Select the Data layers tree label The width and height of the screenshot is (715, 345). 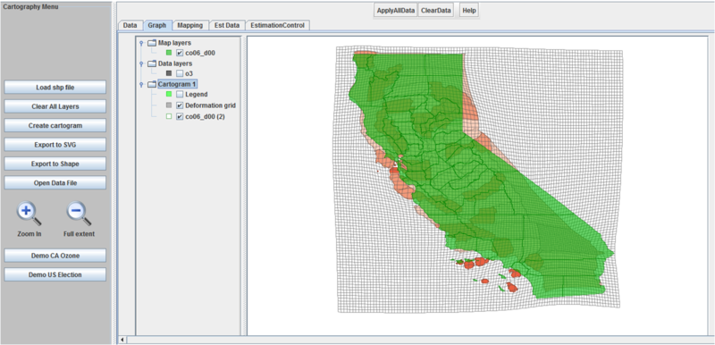(175, 63)
